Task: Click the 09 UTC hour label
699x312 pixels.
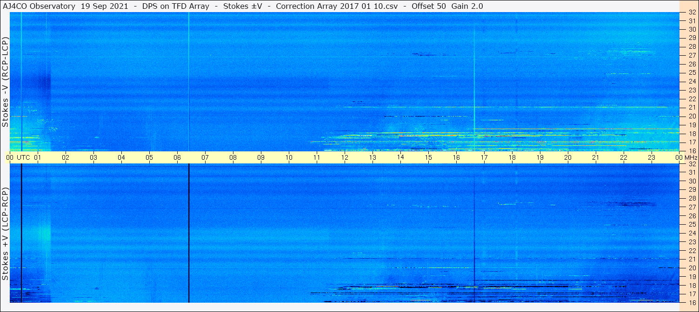Action: point(261,157)
